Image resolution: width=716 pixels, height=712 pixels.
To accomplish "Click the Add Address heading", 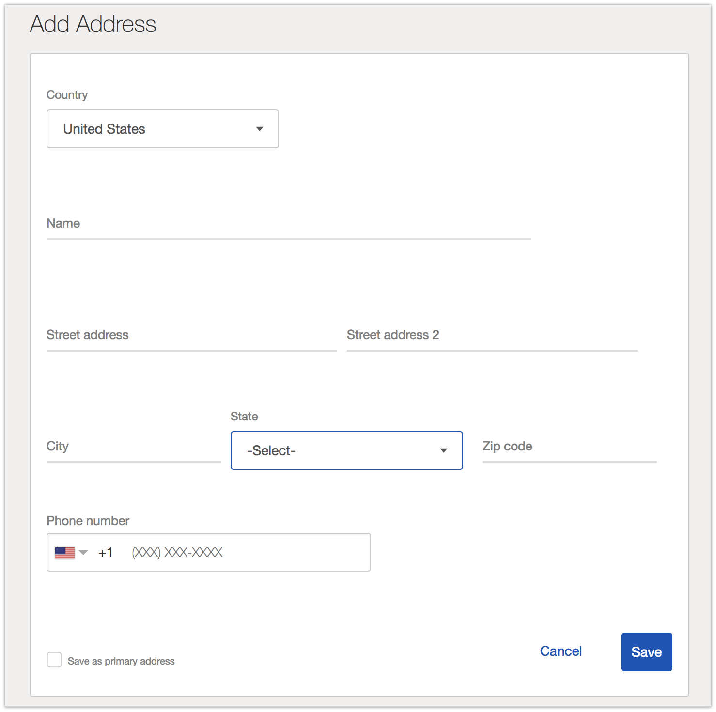I will click(93, 24).
